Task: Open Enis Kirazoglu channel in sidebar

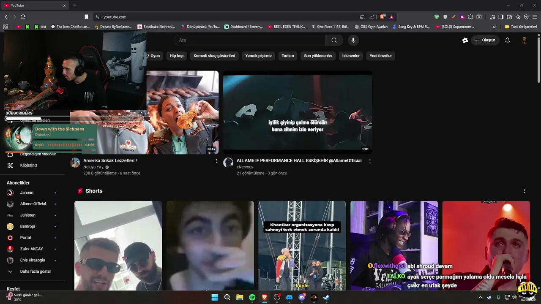Action: coord(33,260)
